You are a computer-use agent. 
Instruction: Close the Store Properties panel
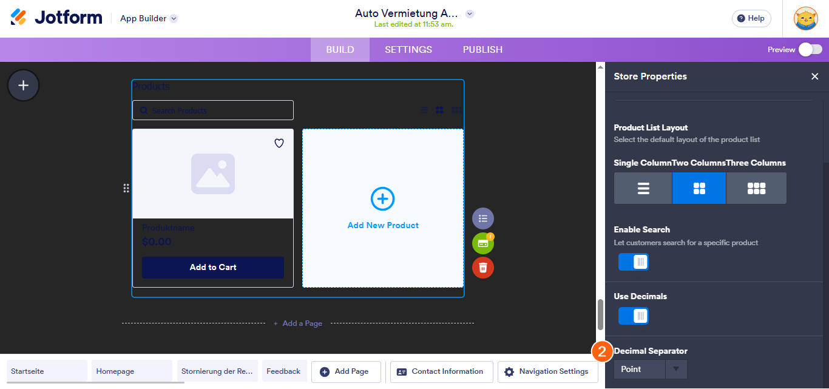click(x=814, y=76)
